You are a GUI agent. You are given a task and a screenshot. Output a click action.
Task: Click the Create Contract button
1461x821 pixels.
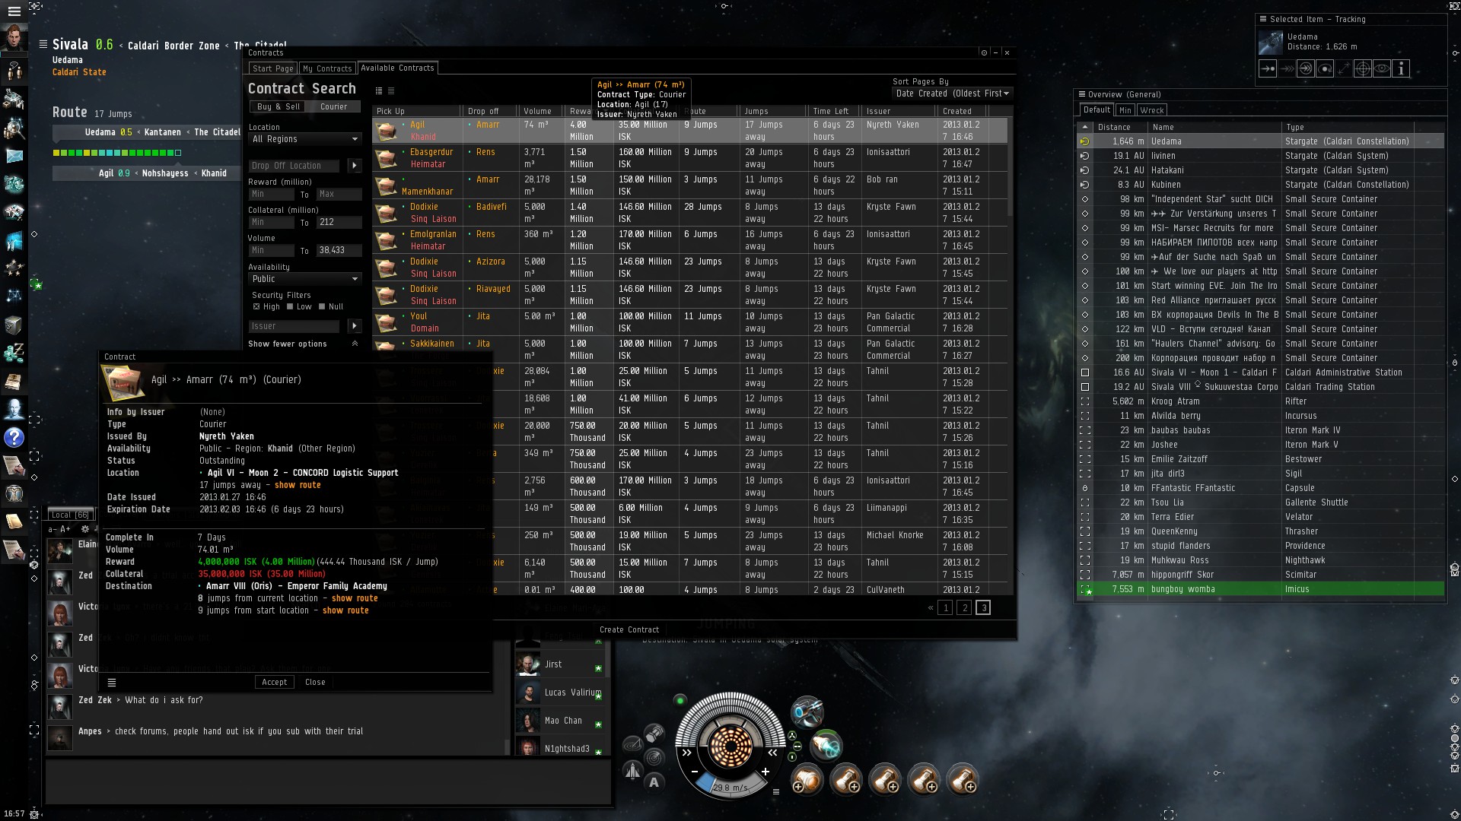coord(629,629)
